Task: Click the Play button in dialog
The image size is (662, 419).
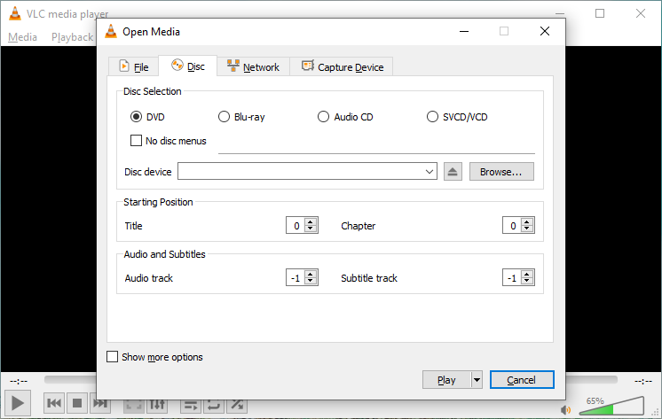Action: [446, 380]
